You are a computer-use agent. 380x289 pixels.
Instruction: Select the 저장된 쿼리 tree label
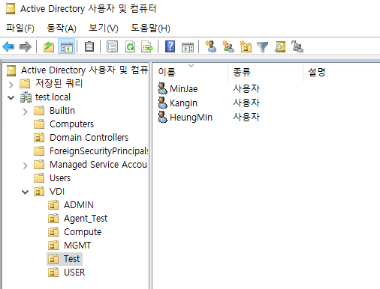[59, 83]
